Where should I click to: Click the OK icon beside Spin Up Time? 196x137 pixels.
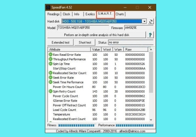tap(51, 64)
